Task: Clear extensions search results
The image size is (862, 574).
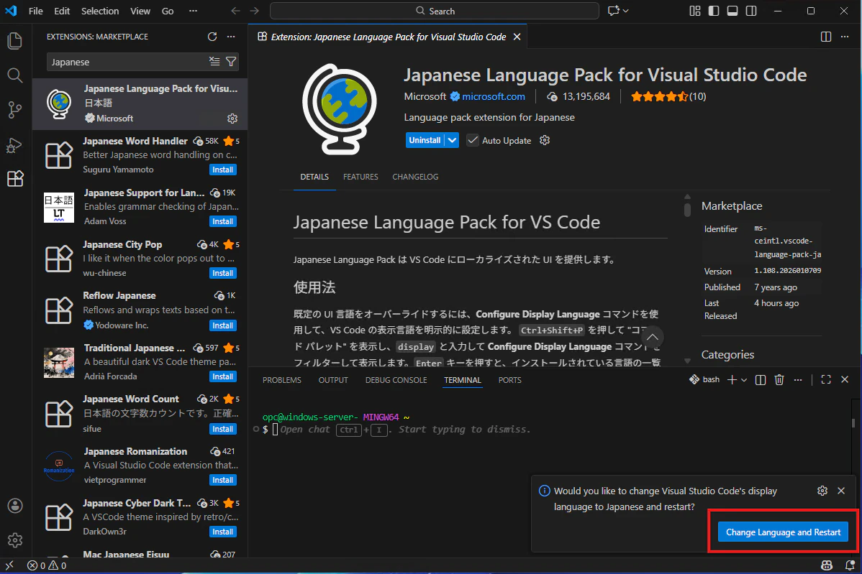Action: (x=214, y=62)
